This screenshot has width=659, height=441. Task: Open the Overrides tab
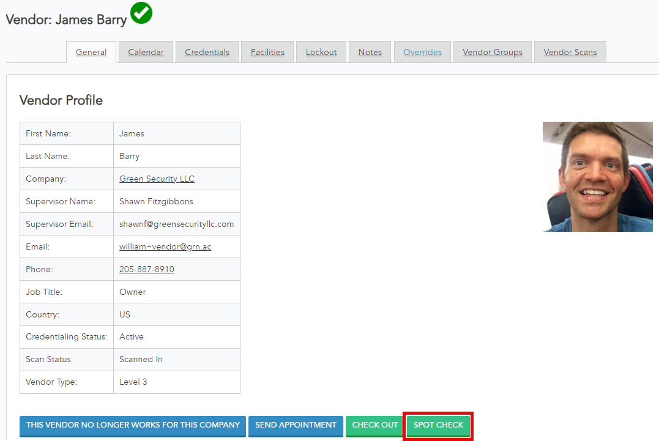[x=422, y=52]
